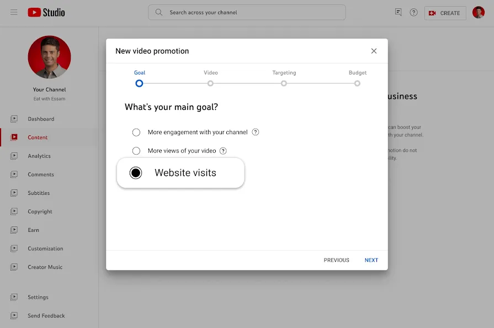Click the account avatar in top right
Image resolution: width=494 pixels, height=328 pixels.
(x=478, y=12)
